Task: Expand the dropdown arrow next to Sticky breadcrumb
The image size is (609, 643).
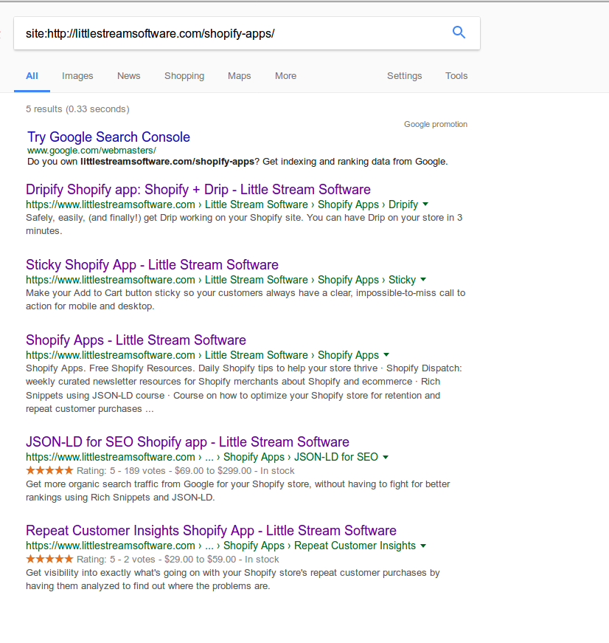Action: [x=423, y=280]
